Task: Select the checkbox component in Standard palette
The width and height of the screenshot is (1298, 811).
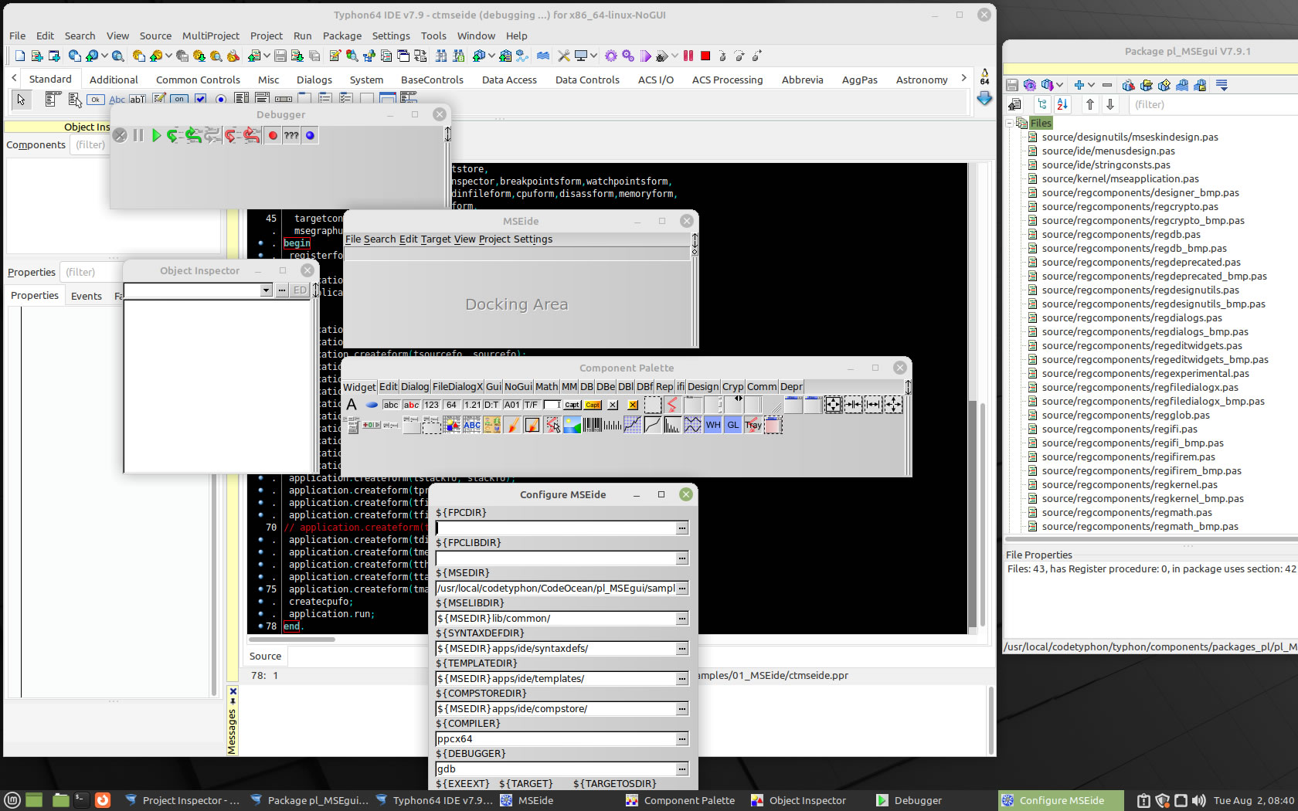Action: coord(201,99)
